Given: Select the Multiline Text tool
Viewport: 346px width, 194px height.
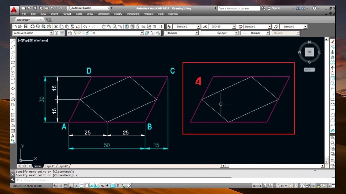Looking at the screenshot, I should [13, 136].
